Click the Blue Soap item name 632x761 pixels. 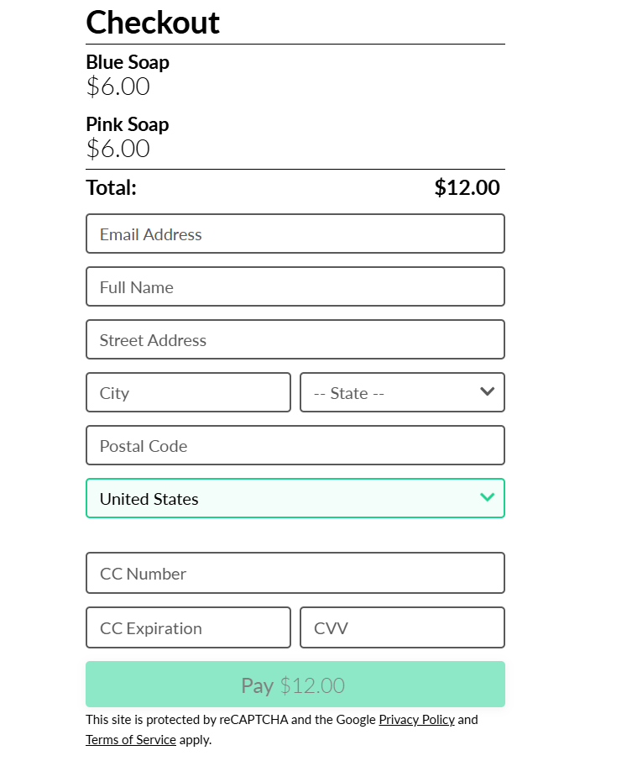click(x=128, y=62)
